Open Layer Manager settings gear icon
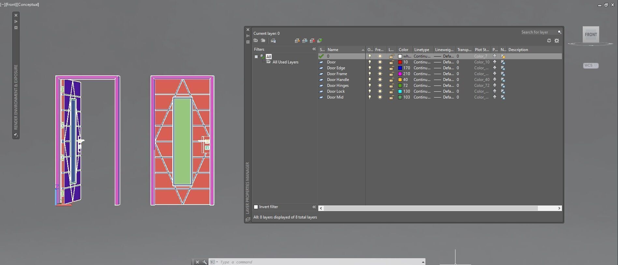Image resolution: width=618 pixels, height=265 pixels. point(557,41)
